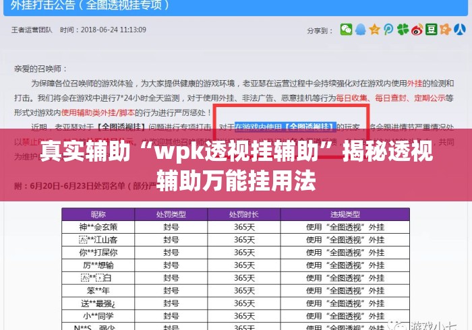The width and height of the screenshot is (472, 330).
Task: Click the violation type in 神**会玄策 row
Action: point(345,227)
